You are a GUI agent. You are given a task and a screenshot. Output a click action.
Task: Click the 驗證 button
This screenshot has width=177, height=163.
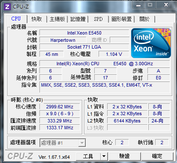[125, 156]
